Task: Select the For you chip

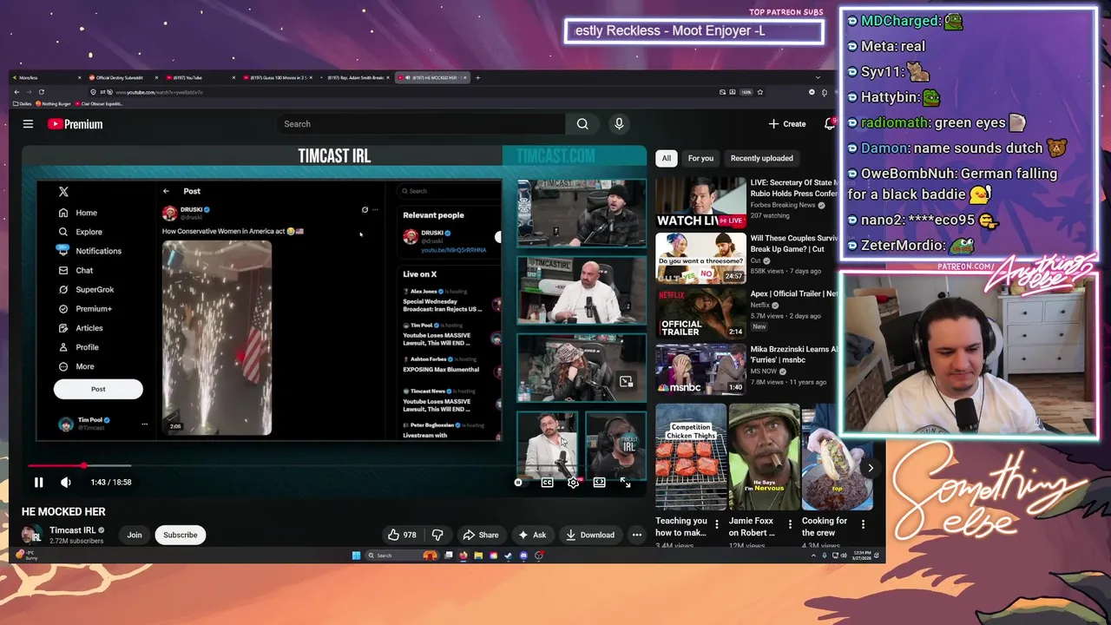Action: 700,158
